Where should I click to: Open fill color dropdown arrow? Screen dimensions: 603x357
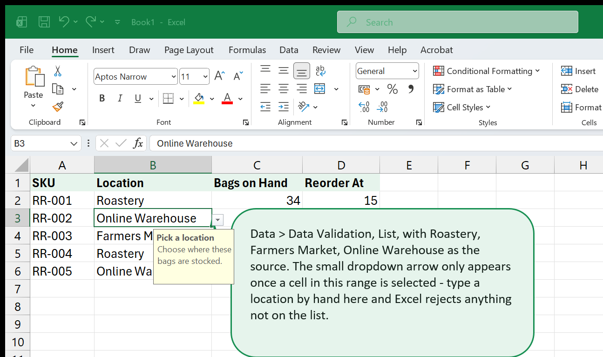pyautogui.click(x=212, y=99)
